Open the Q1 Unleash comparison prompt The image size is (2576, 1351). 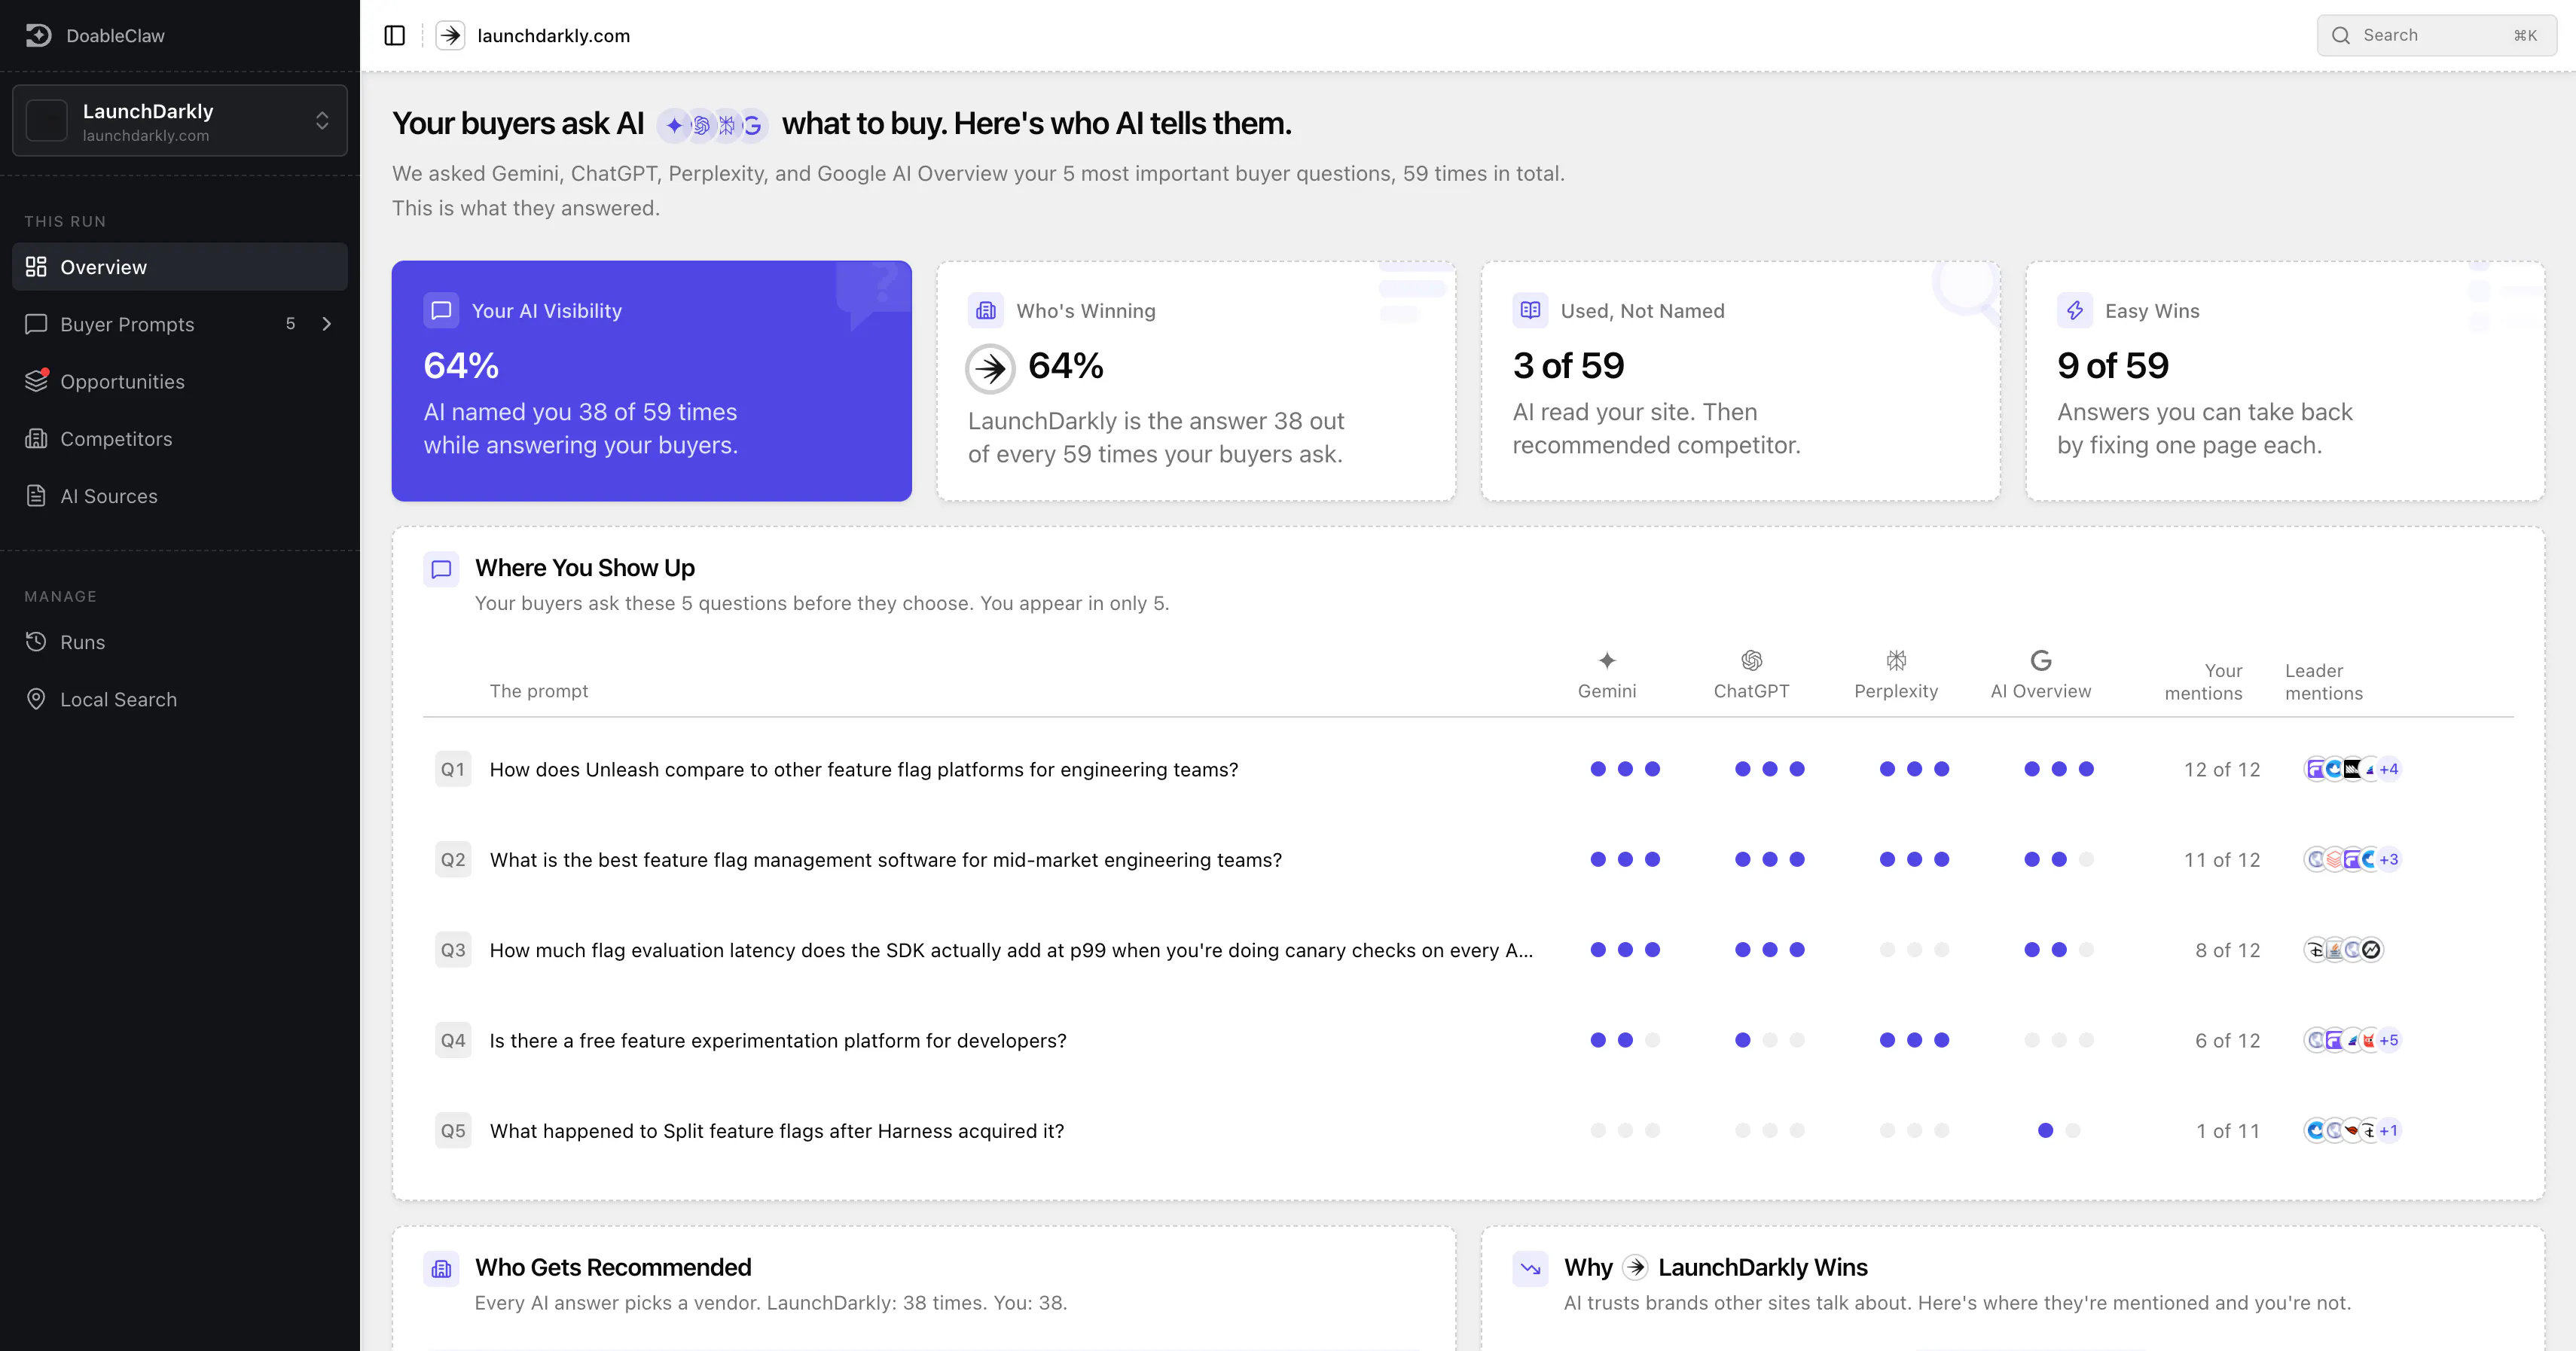(x=1468, y=769)
